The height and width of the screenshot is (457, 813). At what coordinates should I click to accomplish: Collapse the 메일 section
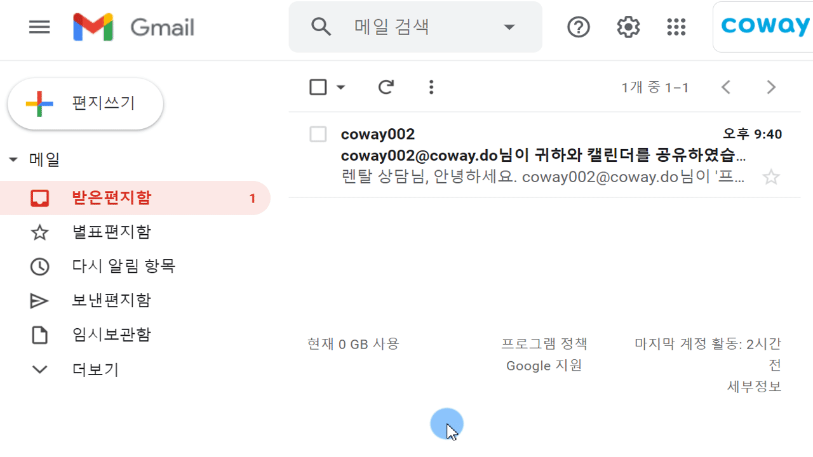(x=13, y=160)
